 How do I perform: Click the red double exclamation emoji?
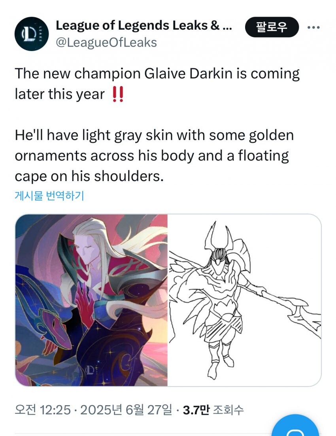click(117, 94)
